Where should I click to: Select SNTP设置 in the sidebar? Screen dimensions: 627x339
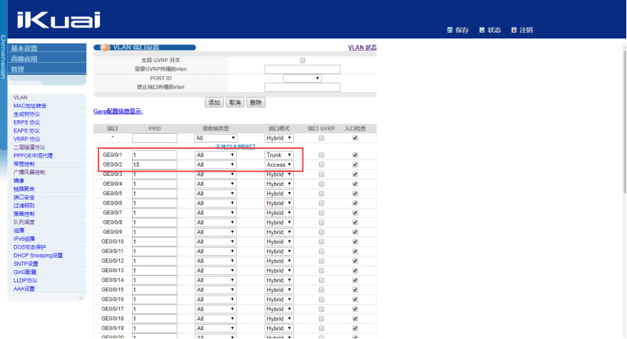(26, 264)
